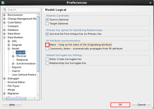Select the Relational tree item
154x109 pixels.
coord(22,60)
